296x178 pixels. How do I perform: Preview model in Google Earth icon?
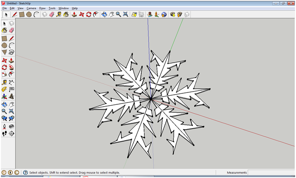click(164, 14)
